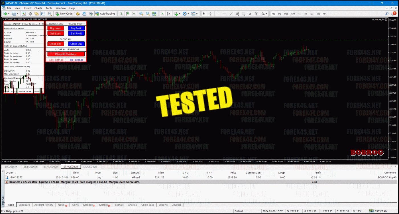Zoom in on the chart
This screenshot has height=214, width=399.
click(x=141, y=13)
